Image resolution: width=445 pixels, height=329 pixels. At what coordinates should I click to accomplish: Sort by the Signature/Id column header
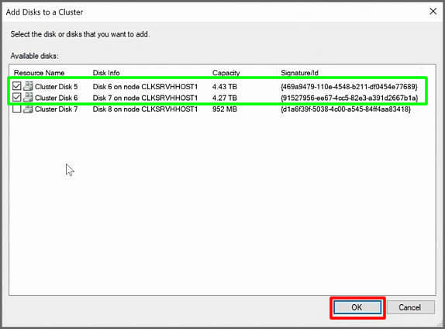point(299,73)
